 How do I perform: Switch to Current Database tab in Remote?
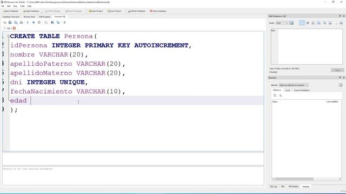[302, 90]
